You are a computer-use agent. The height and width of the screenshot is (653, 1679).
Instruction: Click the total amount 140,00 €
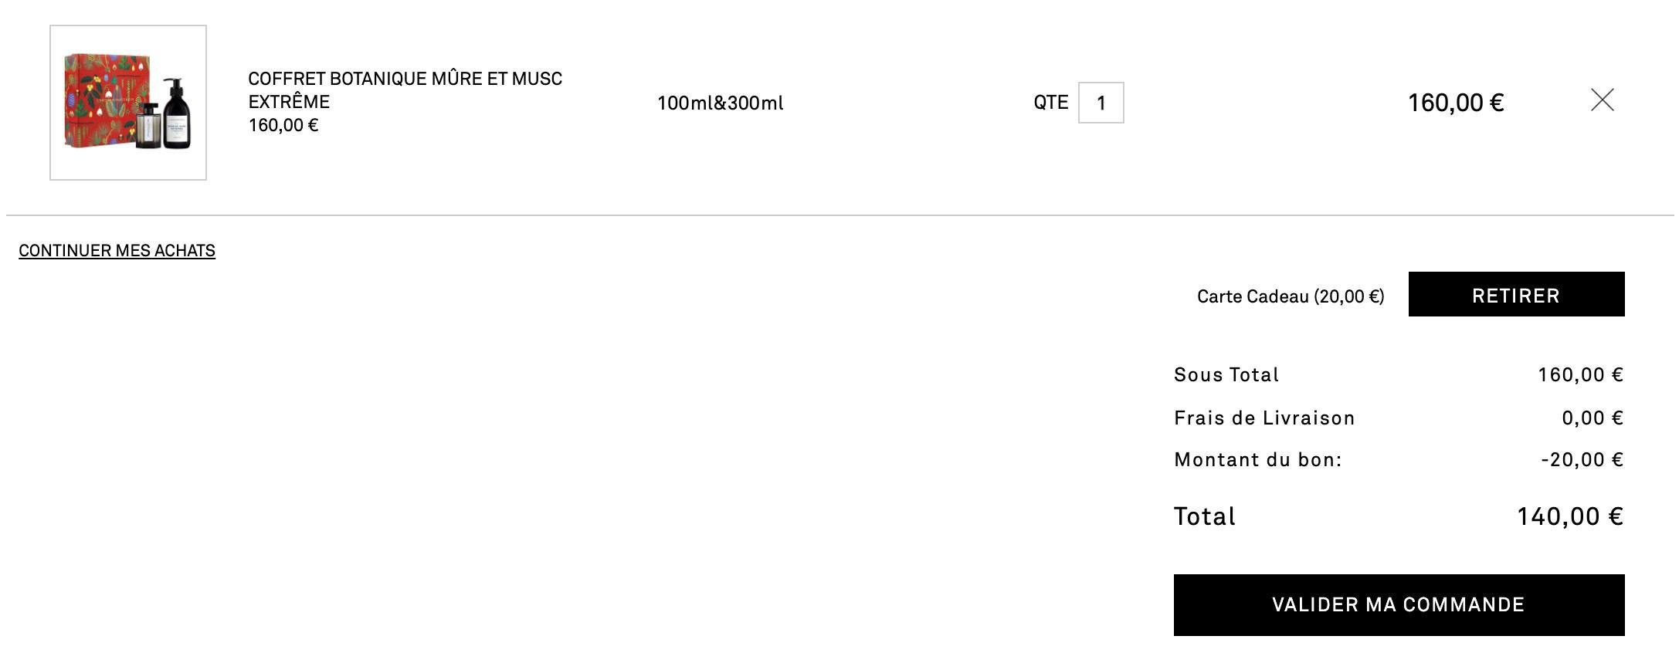(1569, 516)
